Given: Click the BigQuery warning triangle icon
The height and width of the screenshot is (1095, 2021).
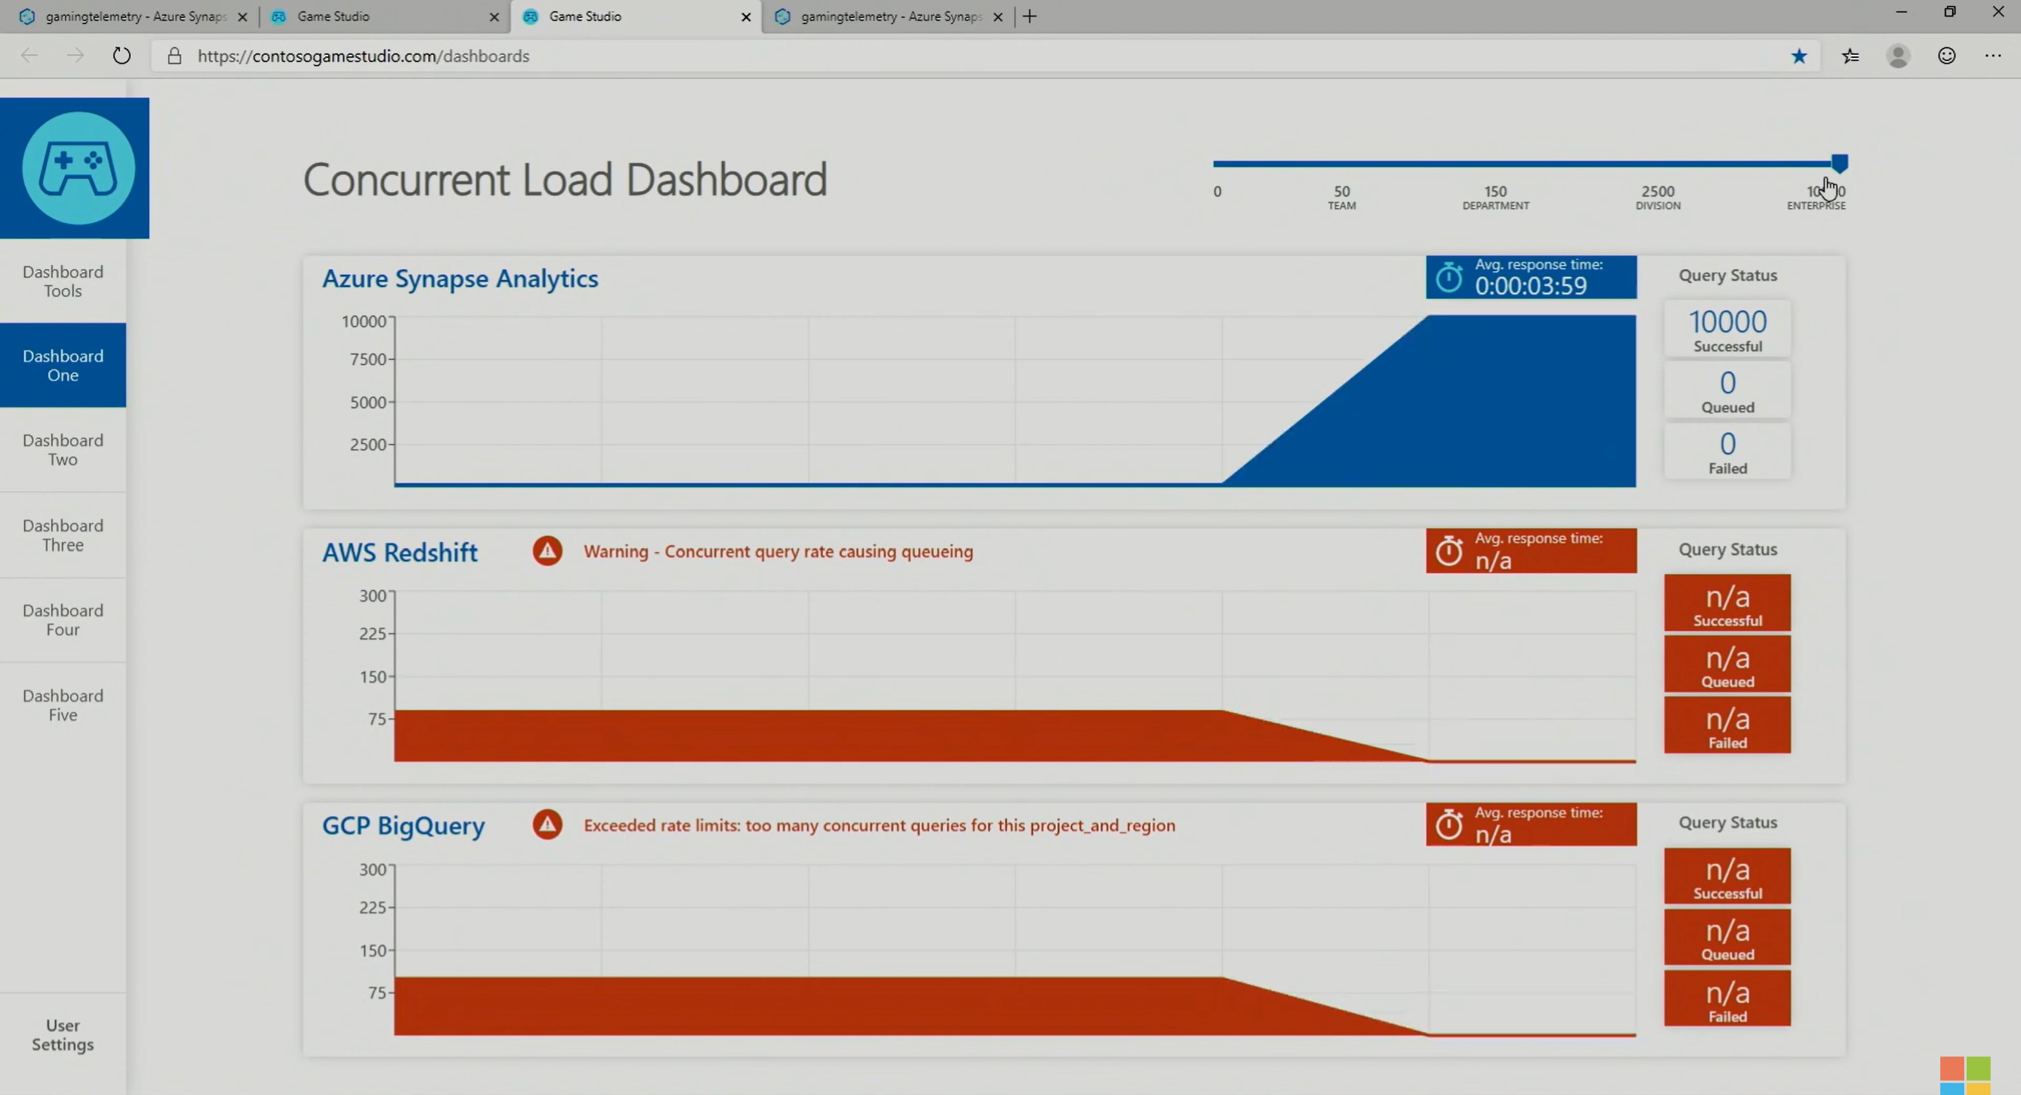Looking at the screenshot, I should click(548, 824).
